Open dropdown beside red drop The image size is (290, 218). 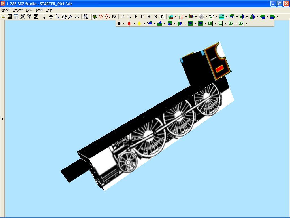coord(134,23)
